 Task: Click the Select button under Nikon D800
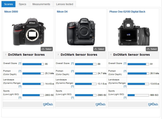[x=47, y=49]
